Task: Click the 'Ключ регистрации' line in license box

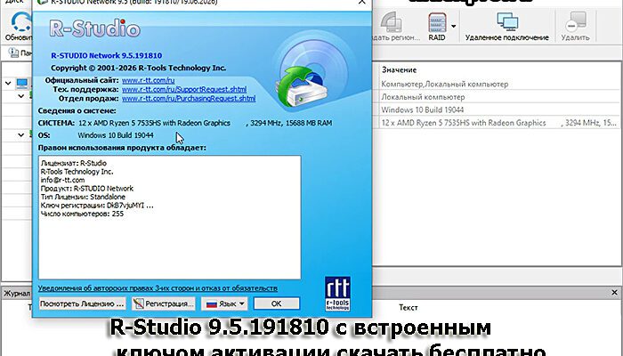Action: [97, 206]
